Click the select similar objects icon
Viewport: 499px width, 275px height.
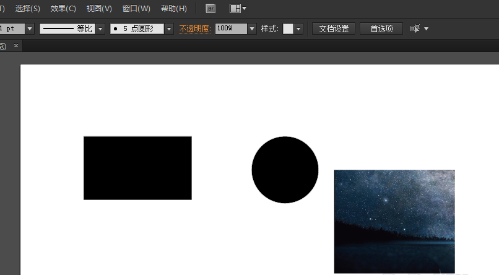click(x=415, y=28)
